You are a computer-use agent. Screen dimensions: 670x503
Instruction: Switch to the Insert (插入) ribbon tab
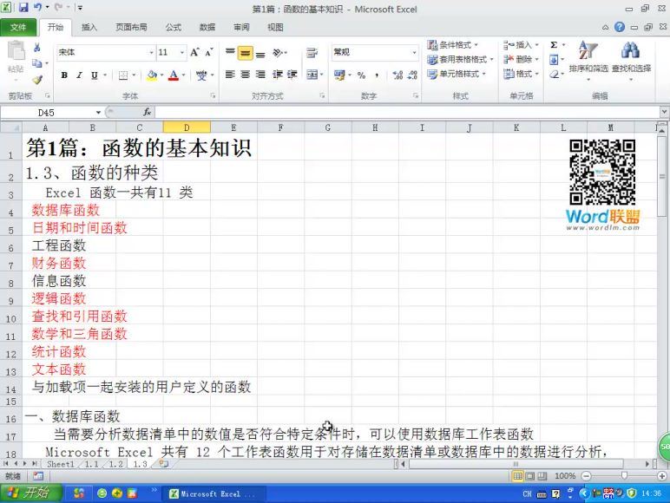point(89,28)
